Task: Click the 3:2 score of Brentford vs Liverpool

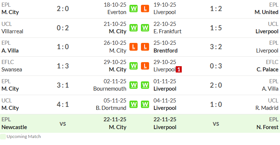Action: (x=216, y=47)
